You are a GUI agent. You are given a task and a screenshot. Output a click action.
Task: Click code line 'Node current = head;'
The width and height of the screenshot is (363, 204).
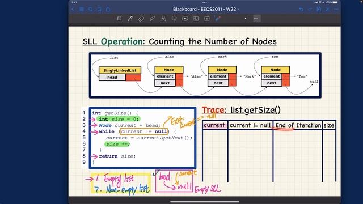[130, 125]
